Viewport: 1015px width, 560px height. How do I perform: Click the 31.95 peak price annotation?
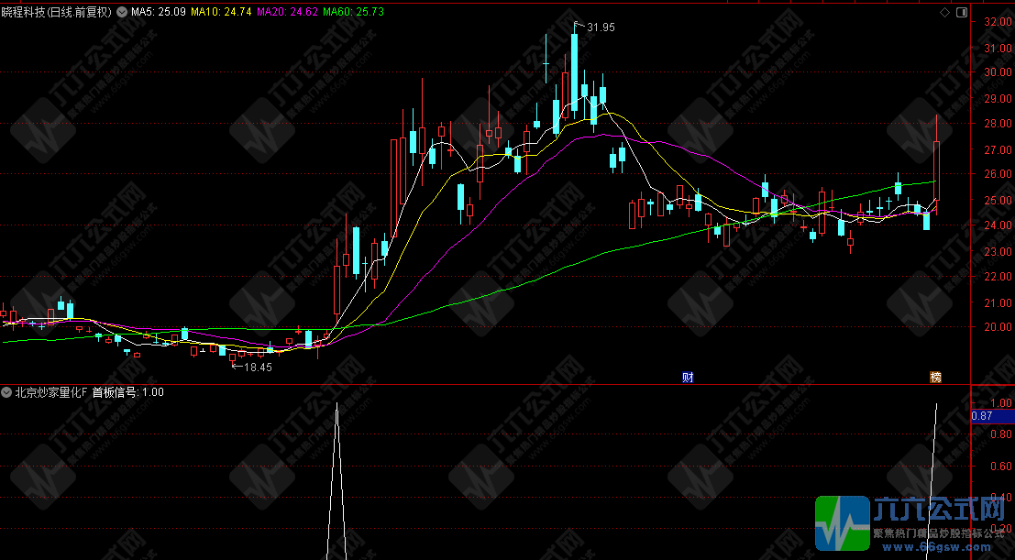pos(601,27)
